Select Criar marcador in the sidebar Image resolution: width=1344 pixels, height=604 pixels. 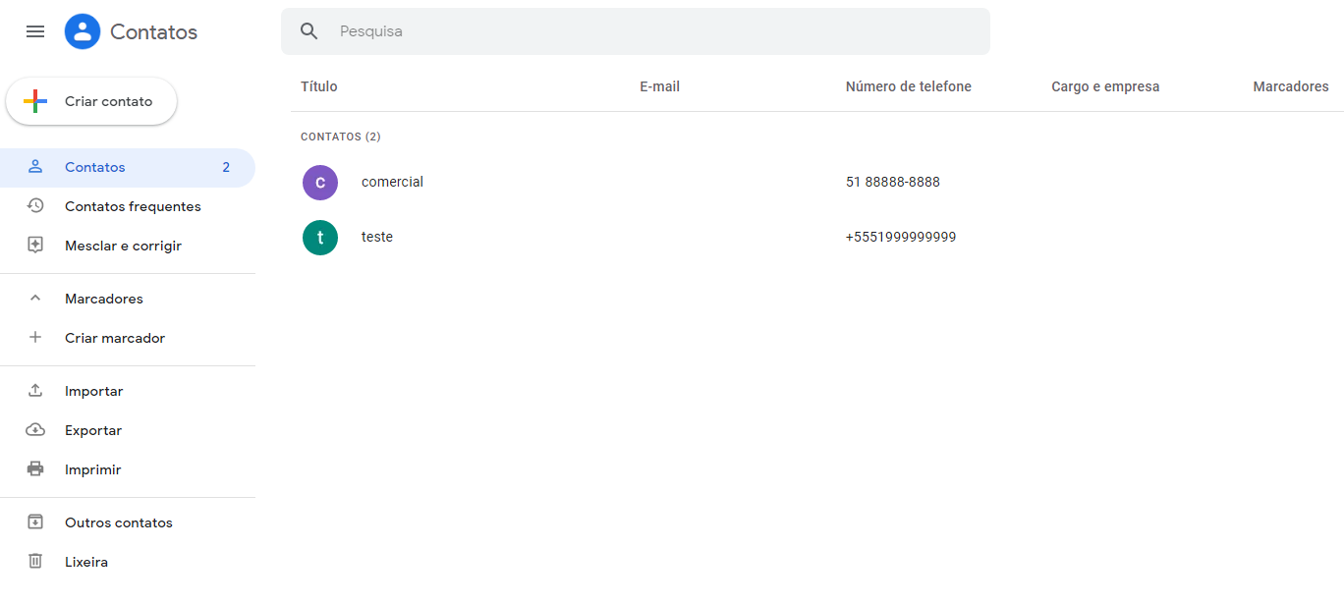click(x=114, y=338)
